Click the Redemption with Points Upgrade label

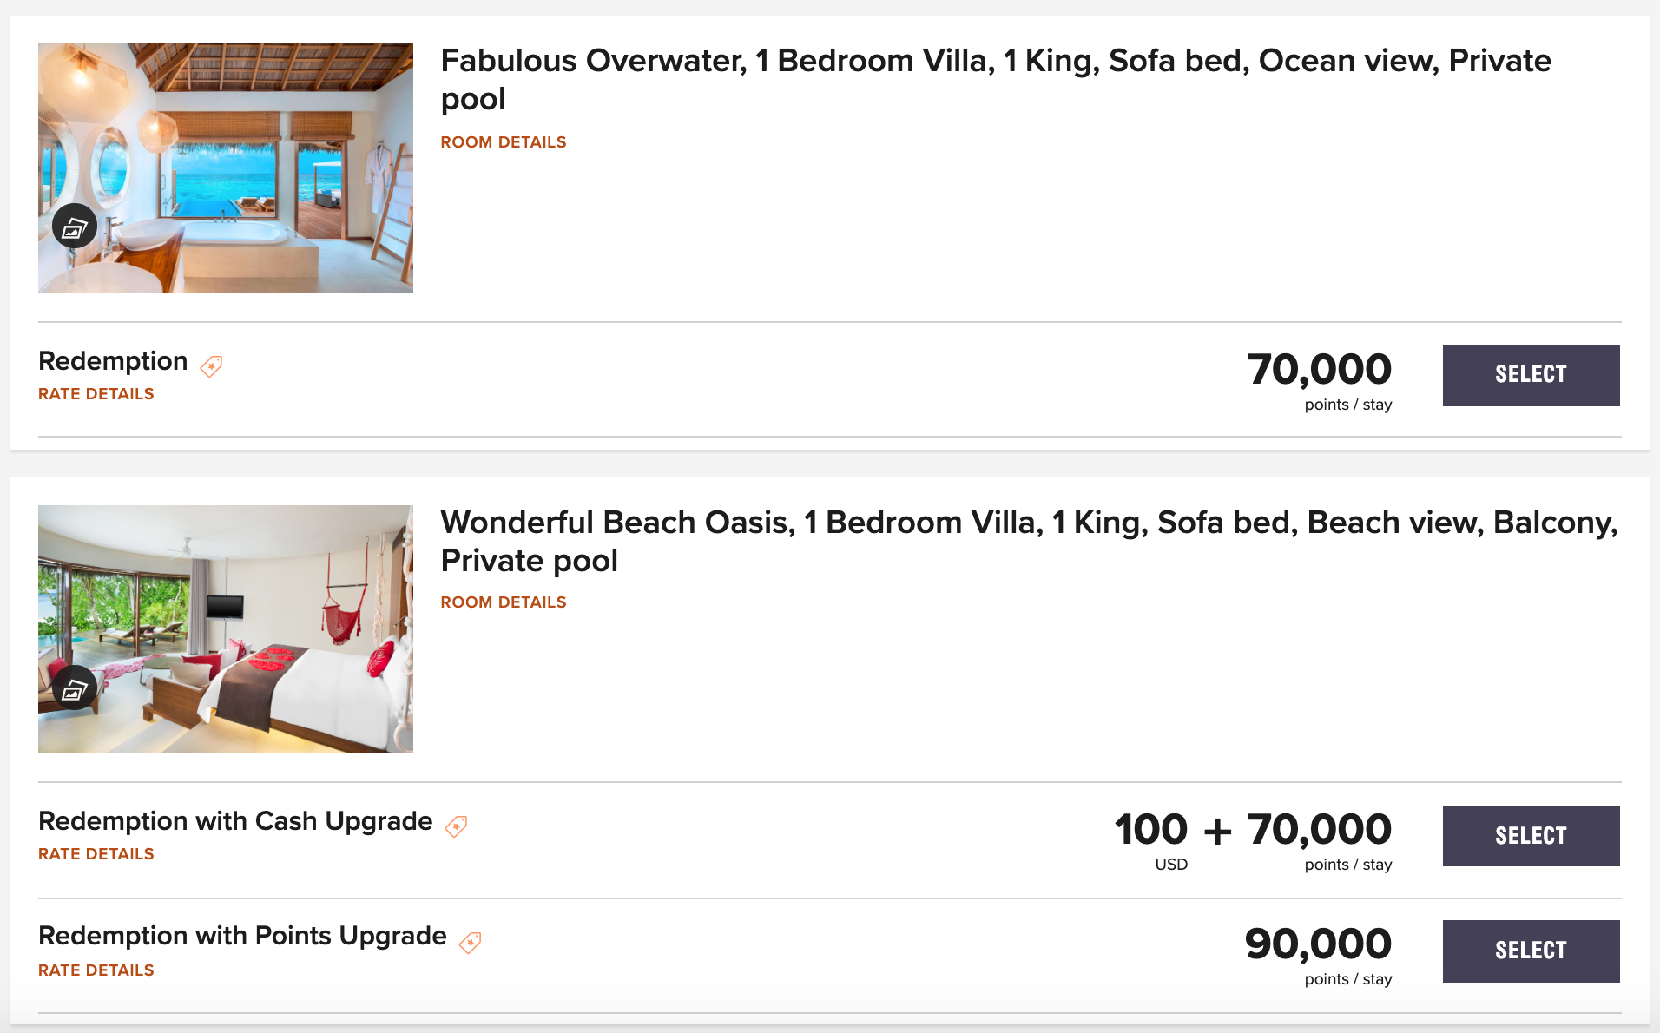coord(242,936)
